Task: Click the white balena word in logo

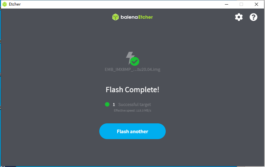Action: click(129, 17)
